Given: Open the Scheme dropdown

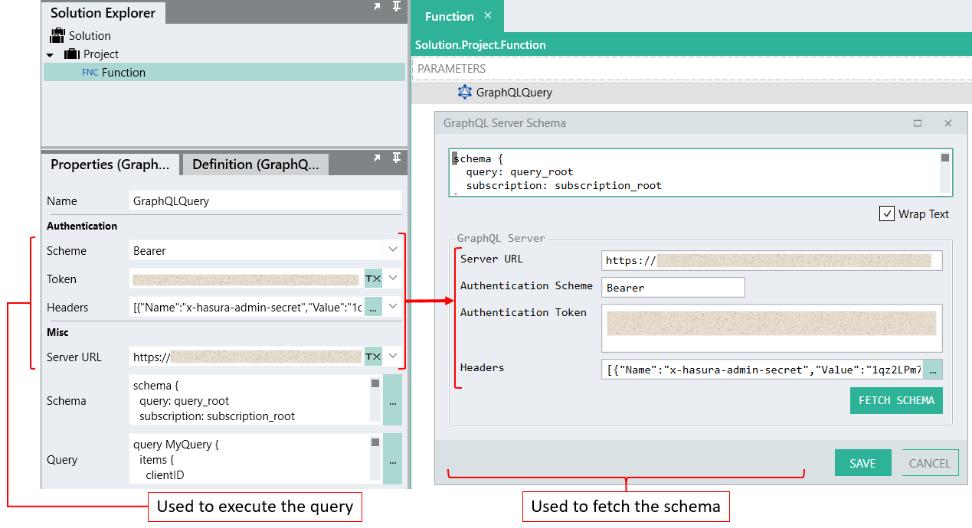Looking at the screenshot, I should point(393,250).
